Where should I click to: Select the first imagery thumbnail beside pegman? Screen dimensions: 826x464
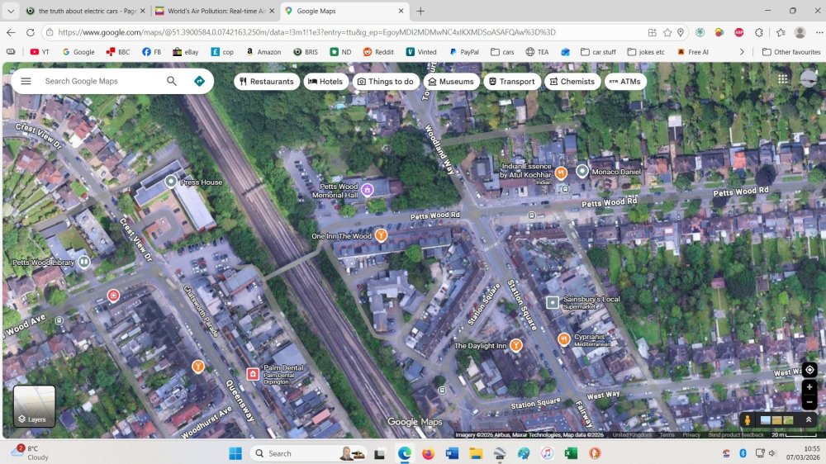tap(766, 419)
